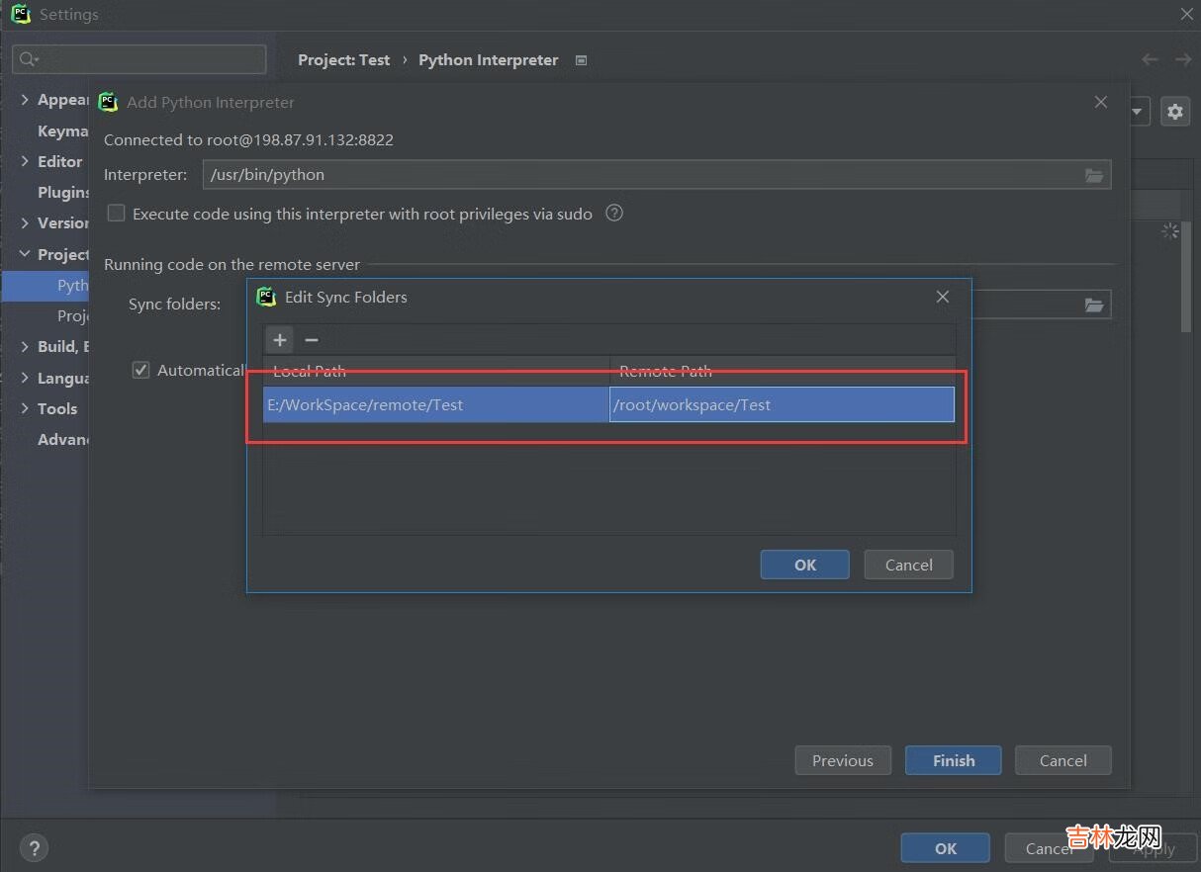Select the /root/workspace/Test remote path cell
1201x872 pixels.
click(782, 404)
